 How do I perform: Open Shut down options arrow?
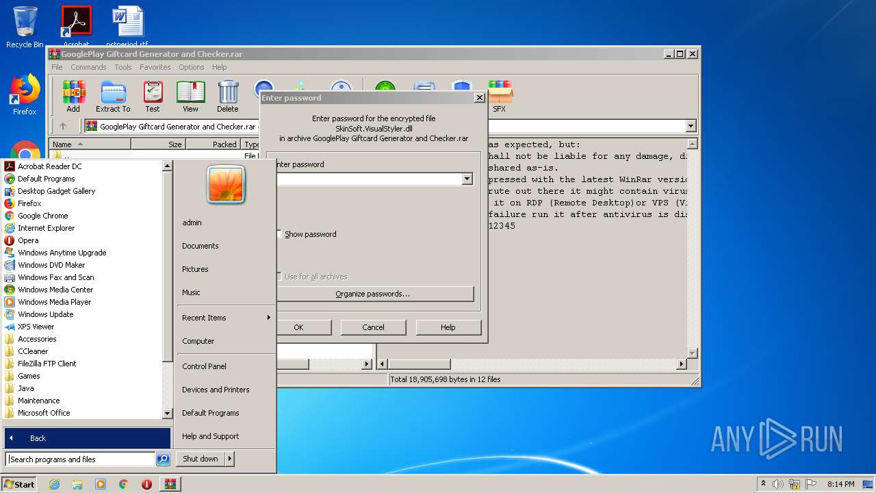229,459
